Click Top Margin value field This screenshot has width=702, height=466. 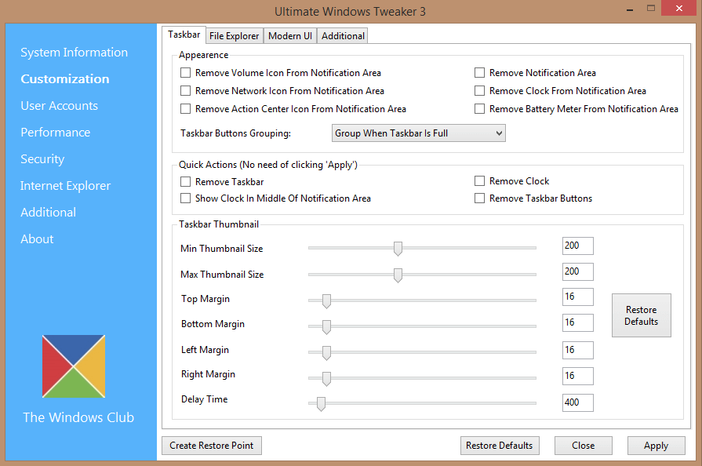click(578, 297)
